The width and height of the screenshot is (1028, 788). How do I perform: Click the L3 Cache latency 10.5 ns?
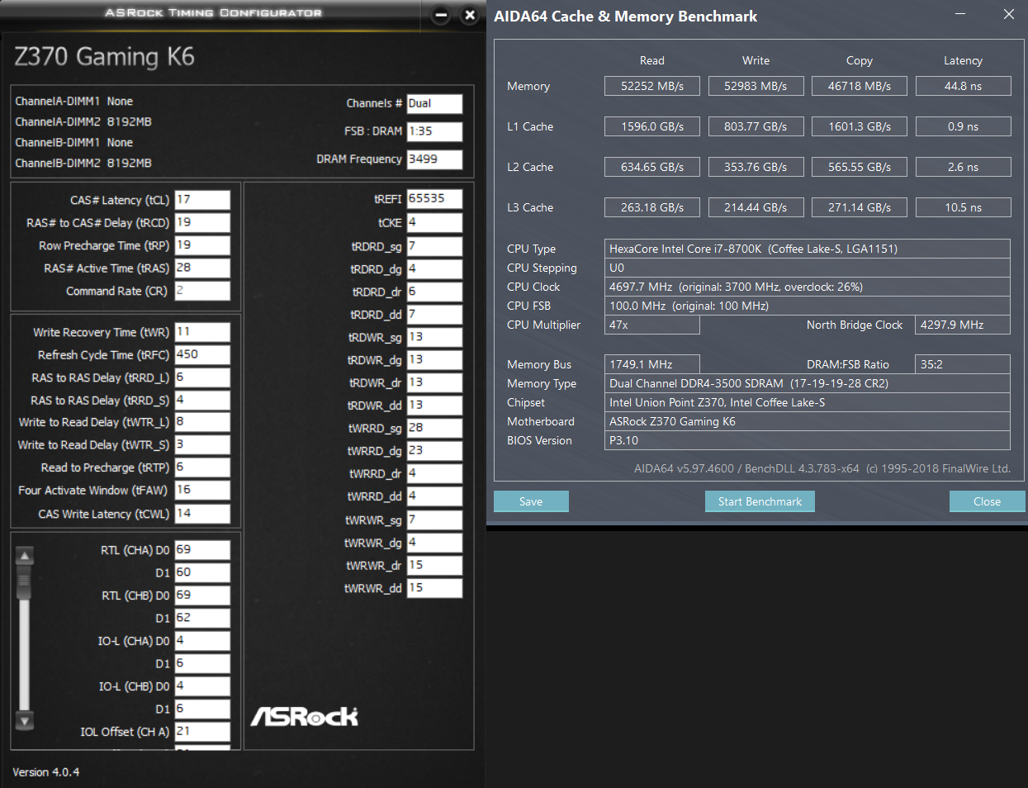click(x=964, y=207)
